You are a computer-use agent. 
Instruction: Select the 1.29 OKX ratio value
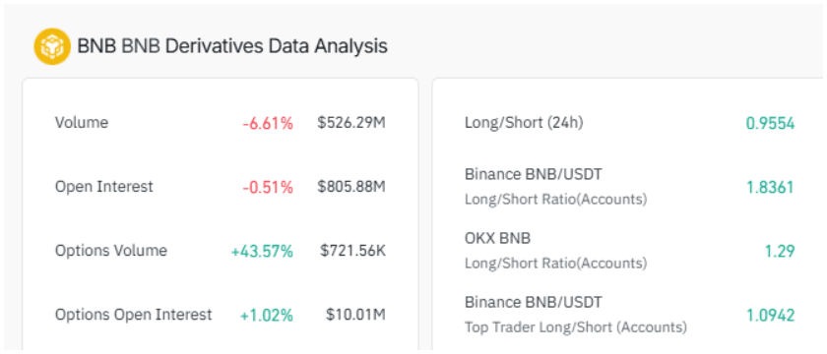(x=780, y=252)
